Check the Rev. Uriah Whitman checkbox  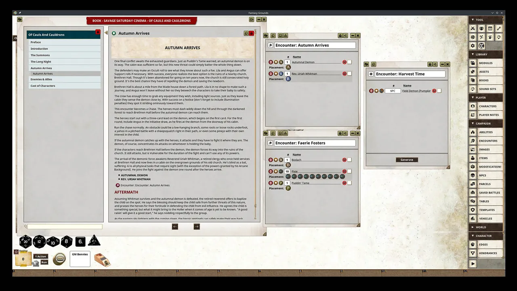pyautogui.click(x=349, y=74)
